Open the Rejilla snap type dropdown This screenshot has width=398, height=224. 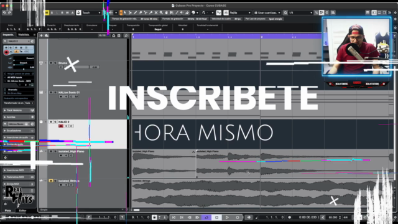[x=240, y=12]
